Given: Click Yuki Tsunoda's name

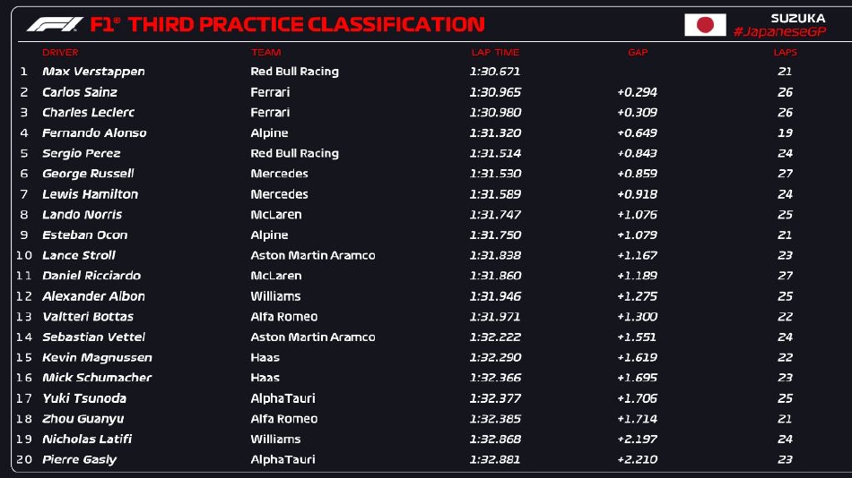Looking at the screenshot, I should 84,398.
